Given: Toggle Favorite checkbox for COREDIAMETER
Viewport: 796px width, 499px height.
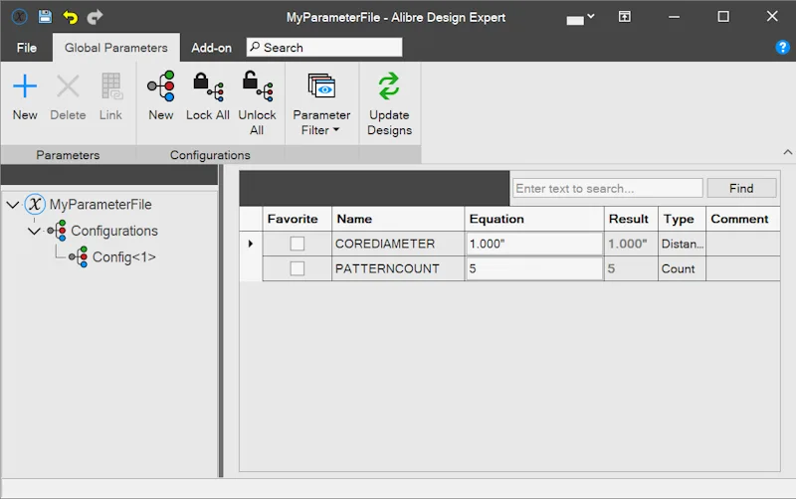Looking at the screenshot, I should [x=297, y=244].
